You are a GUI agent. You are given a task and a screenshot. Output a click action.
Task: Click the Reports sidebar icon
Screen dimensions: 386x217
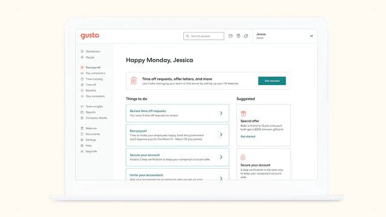(82, 112)
